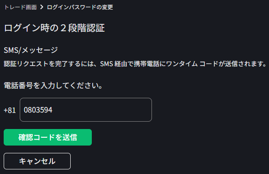
Task: Click the +81 country code prefix
Action: point(10,110)
